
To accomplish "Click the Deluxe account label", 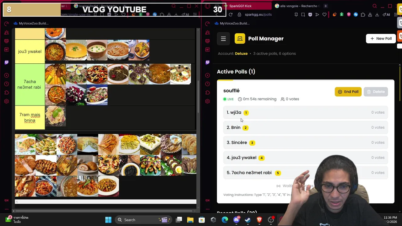I will [x=241, y=54].
